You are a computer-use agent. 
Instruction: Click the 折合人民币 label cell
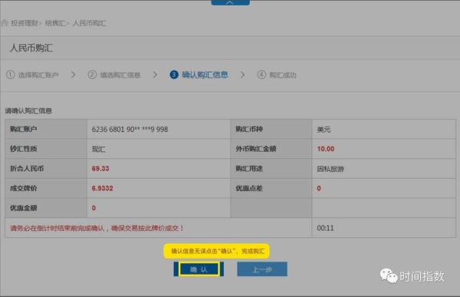(46, 168)
